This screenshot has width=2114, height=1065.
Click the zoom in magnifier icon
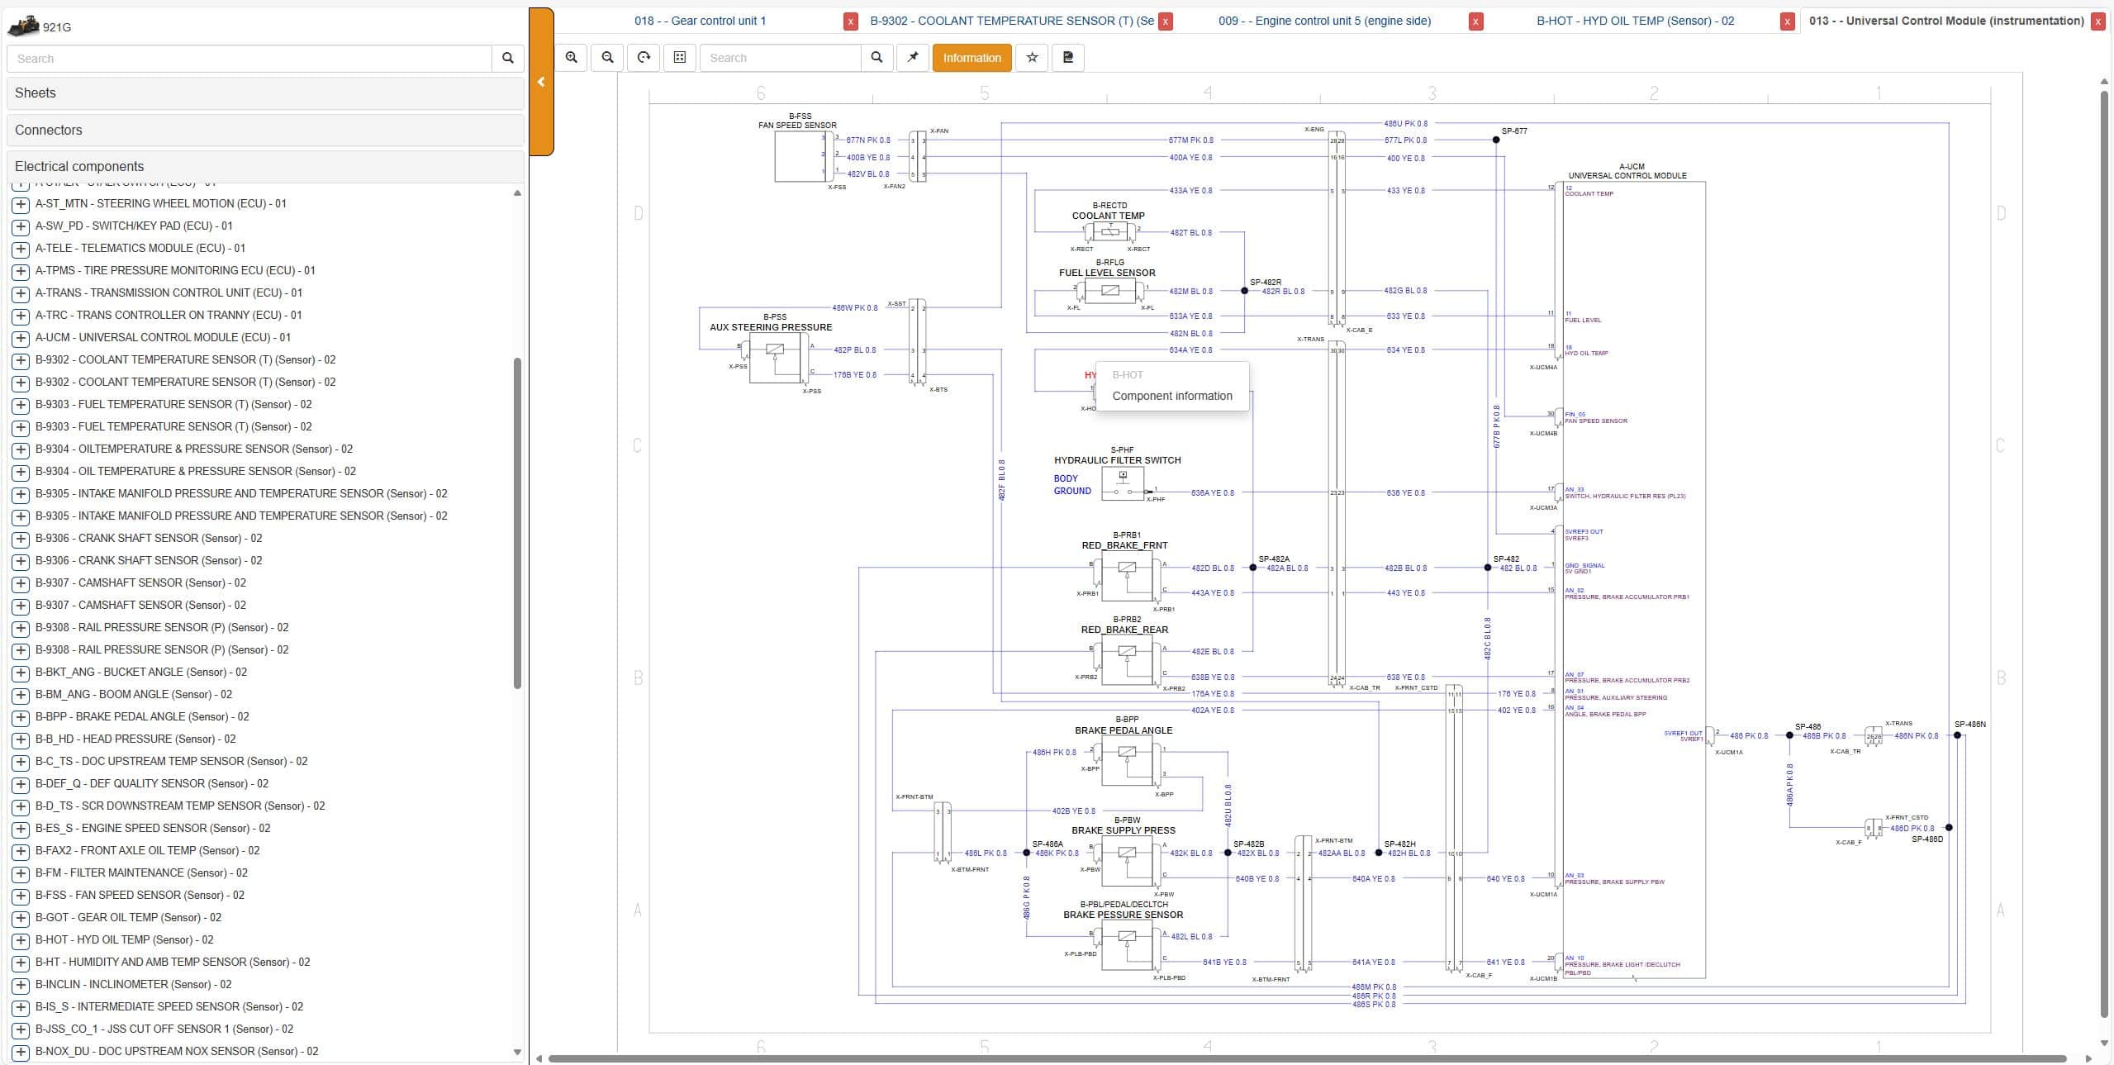[572, 58]
